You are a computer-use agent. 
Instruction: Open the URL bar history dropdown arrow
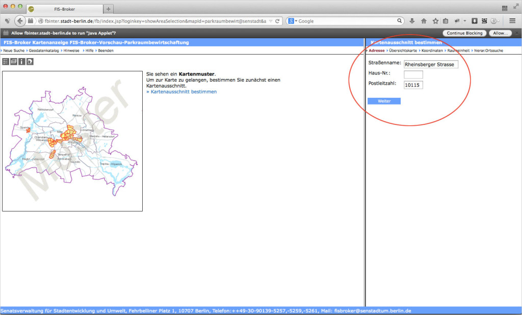271,21
